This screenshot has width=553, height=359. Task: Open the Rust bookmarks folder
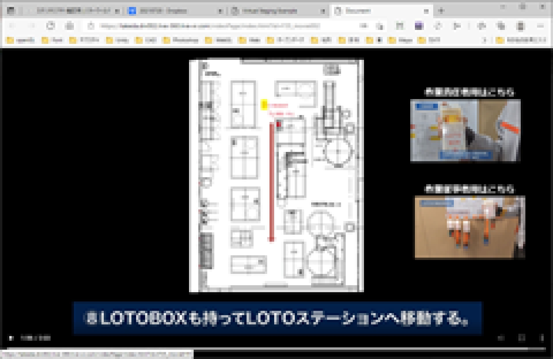click(x=53, y=40)
